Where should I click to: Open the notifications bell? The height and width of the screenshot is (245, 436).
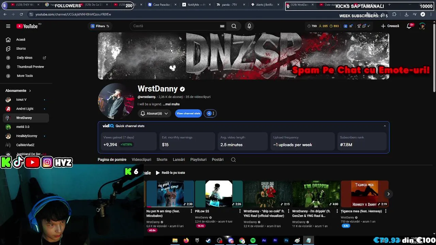(x=409, y=26)
